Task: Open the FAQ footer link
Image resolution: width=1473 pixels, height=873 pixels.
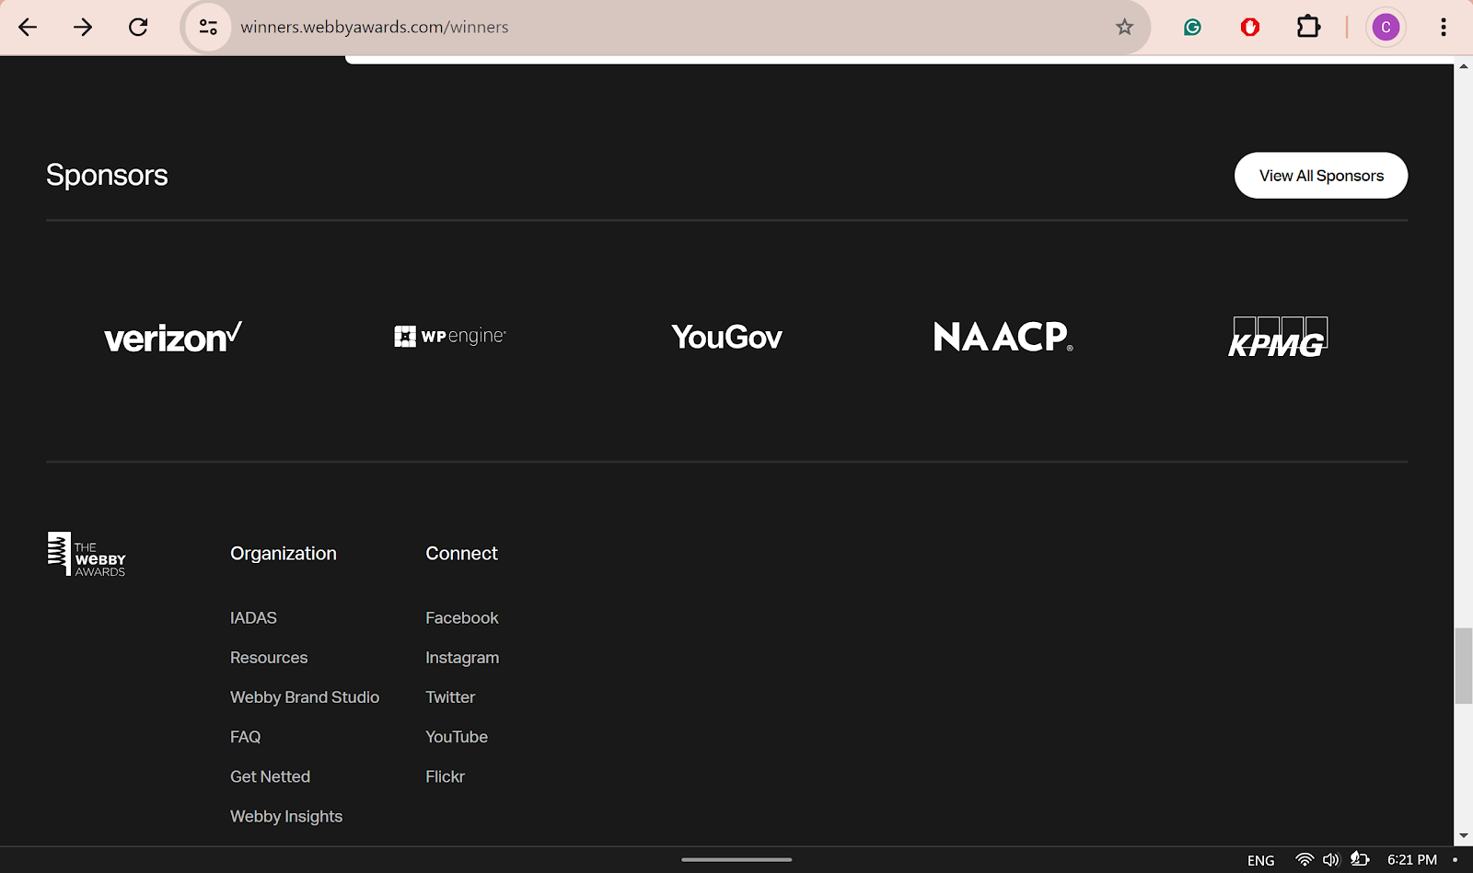Action: pyautogui.click(x=245, y=737)
